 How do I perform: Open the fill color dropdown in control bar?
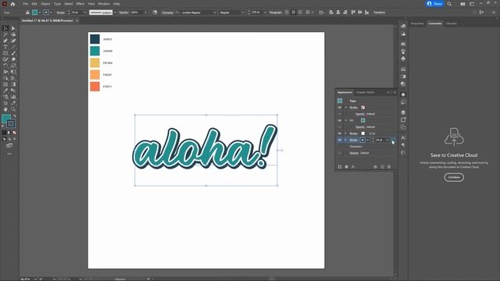click(40, 12)
